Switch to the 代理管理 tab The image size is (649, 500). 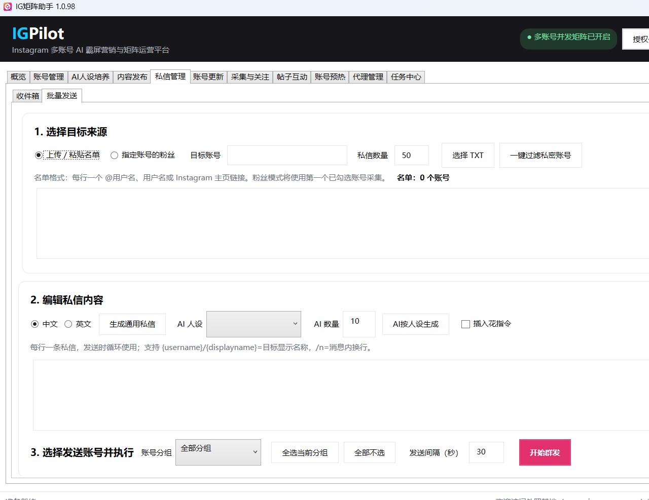[x=368, y=76]
